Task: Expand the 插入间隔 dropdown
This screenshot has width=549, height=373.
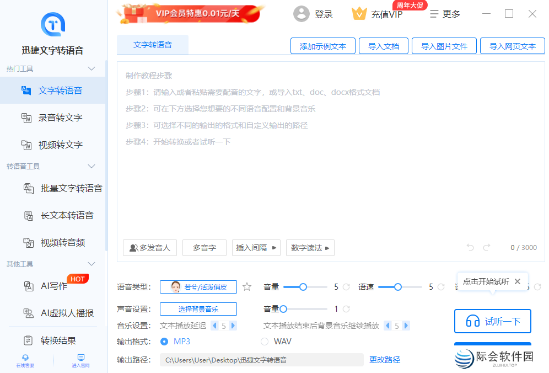Action: pos(256,248)
